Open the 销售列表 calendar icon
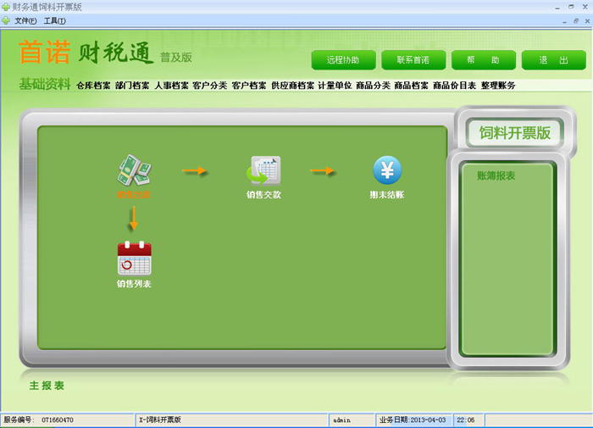This screenshot has height=428, width=593. pos(134,258)
